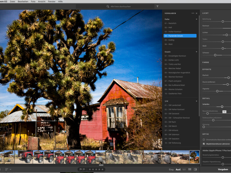The image size is (231, 173).
Task: Expand the FARBE section header
Action: coord(206,63)
